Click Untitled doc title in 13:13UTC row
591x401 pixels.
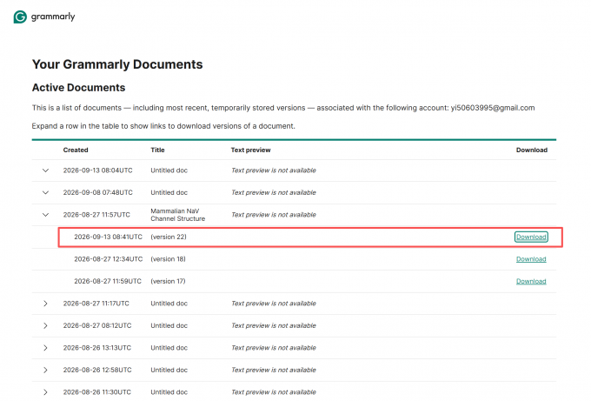click(169, 348)
